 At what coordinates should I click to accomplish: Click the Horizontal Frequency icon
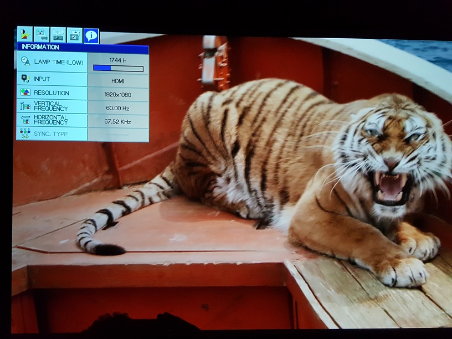point(25,120)
